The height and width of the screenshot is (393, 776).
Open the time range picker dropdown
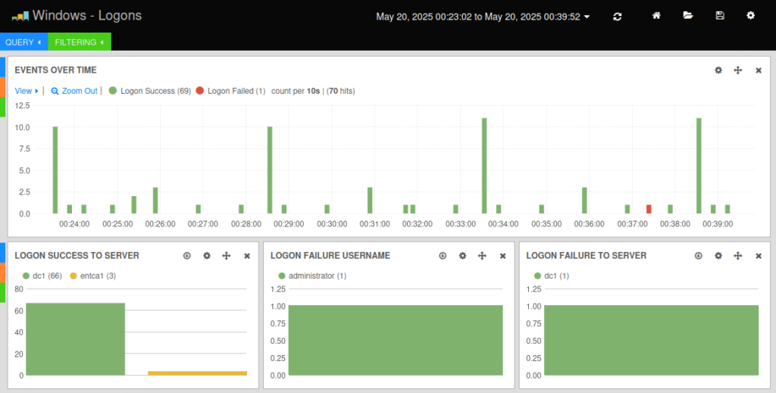[x=483, y=17]
